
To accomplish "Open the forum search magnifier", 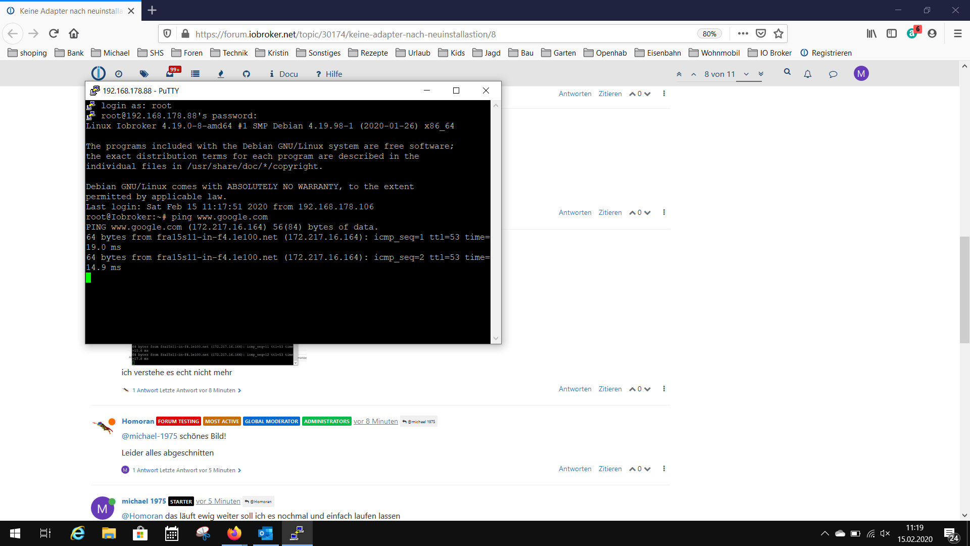I will coord(787,72).
